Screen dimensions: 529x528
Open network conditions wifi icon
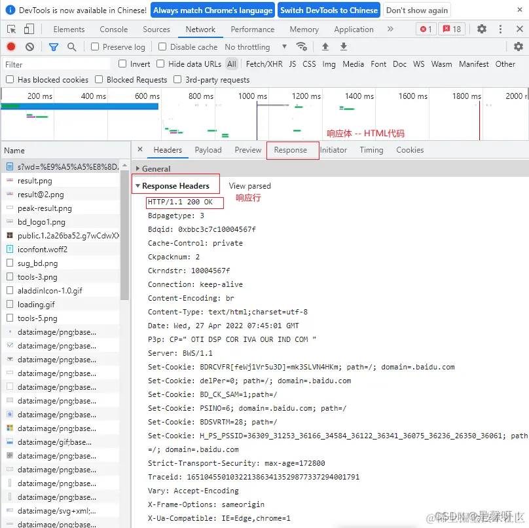tap(301, 47)
